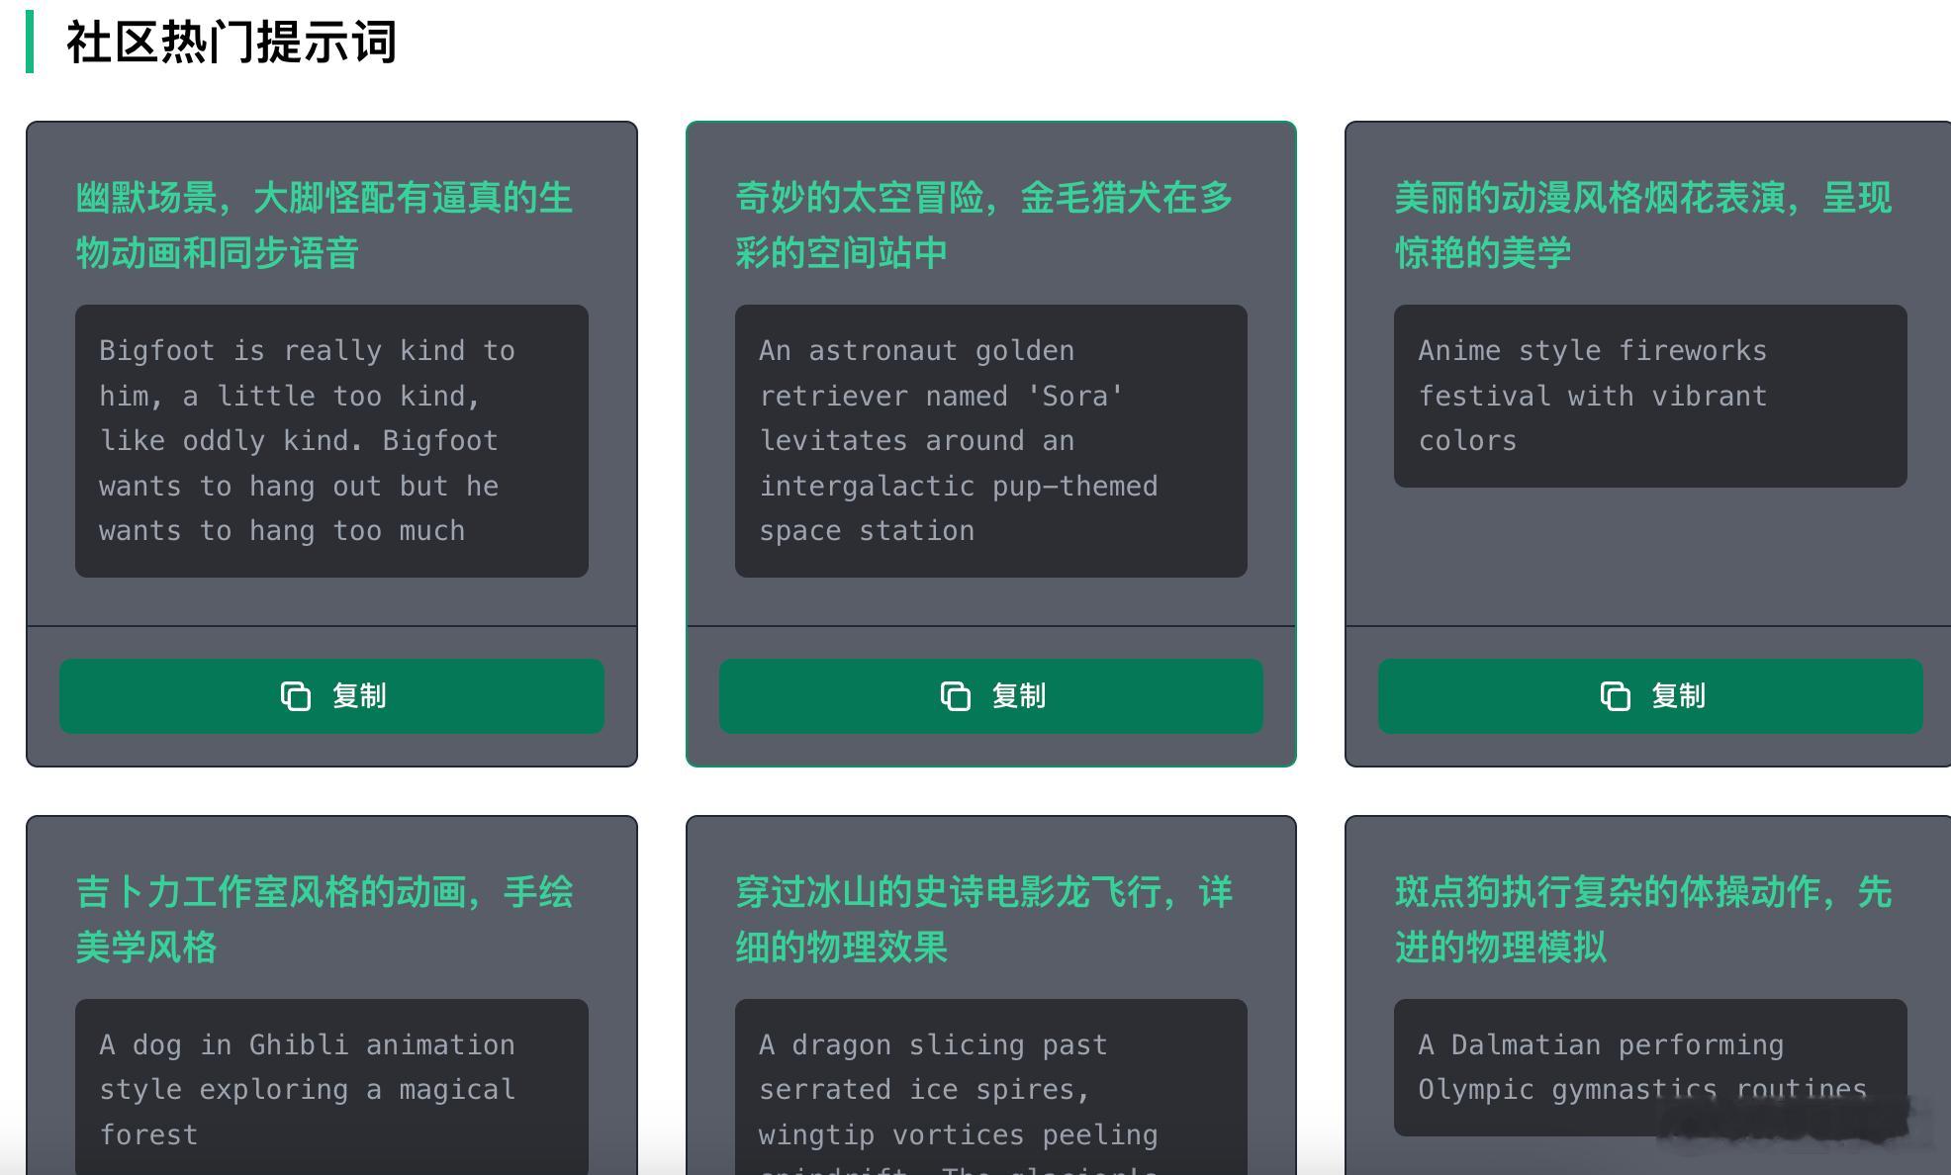This screenshot has height=1175, width=1951.
Task: Click the copy icon under the anime fireworks prompt
Action: 1615,696
